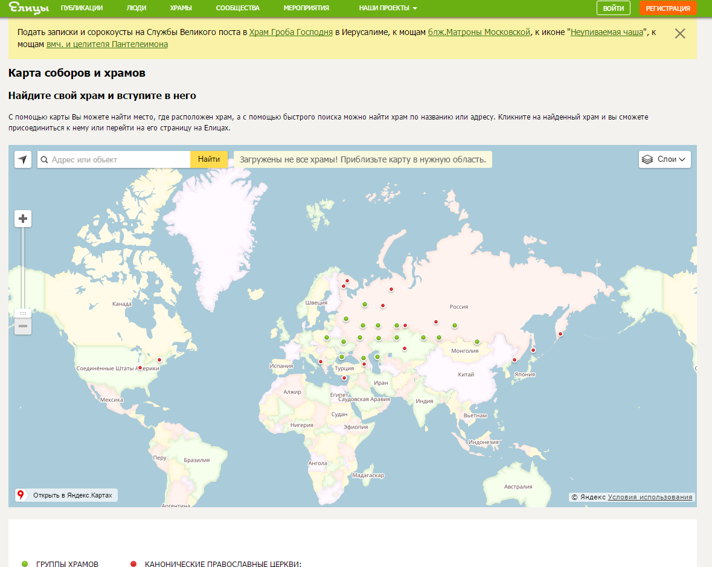Click the geolocation arrow icon

pyautogui.click(x=23, y=159)
